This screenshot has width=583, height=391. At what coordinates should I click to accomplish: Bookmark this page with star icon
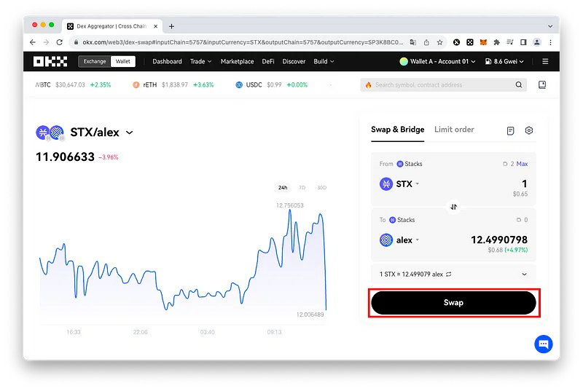point(440,42)
